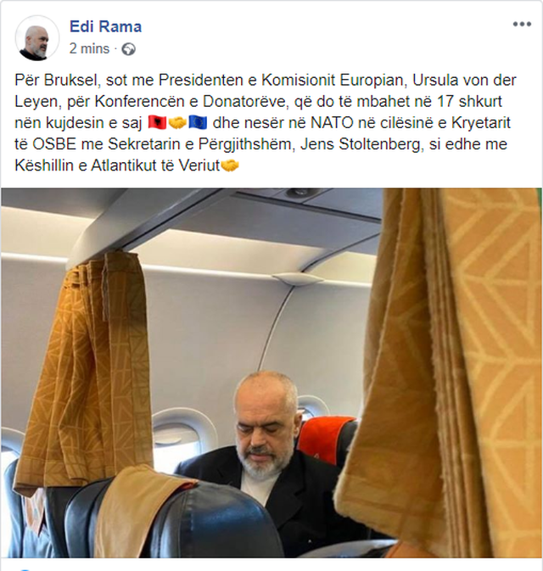Click the handshake emoji ending the post
543x571 pixels.
tap(230, 165)
